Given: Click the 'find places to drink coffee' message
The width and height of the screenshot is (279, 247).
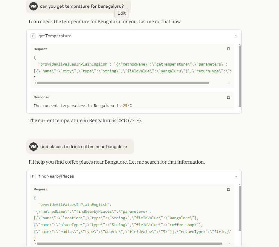Looking at the screenshot, I should click(83, 147).
